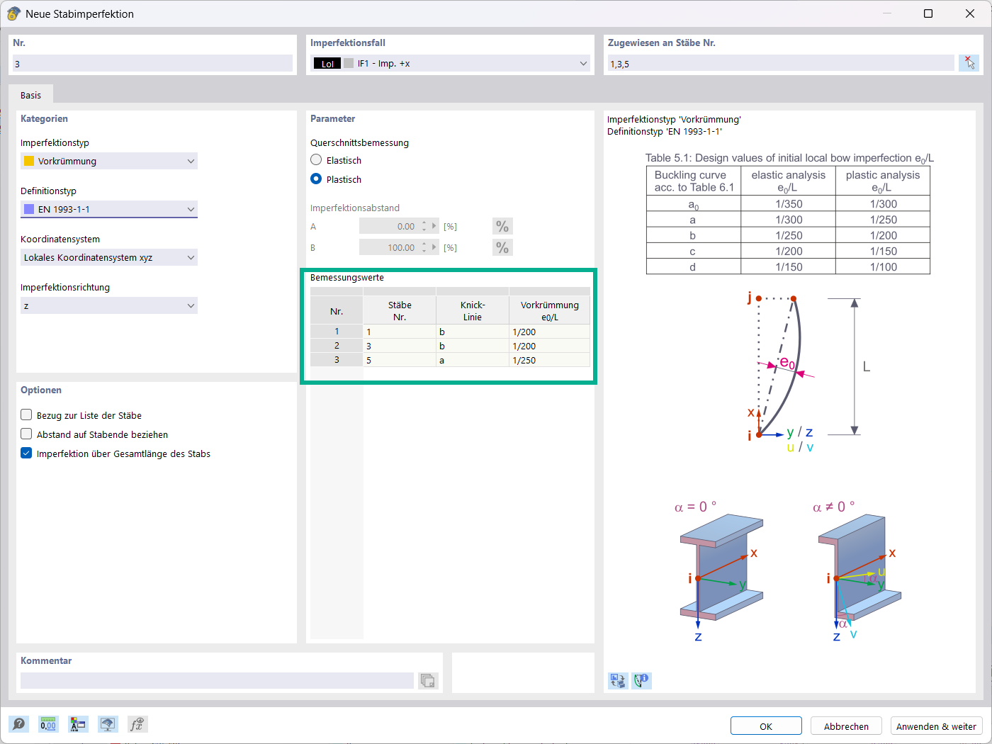Click the percent button in row B

tap(502, 248)
